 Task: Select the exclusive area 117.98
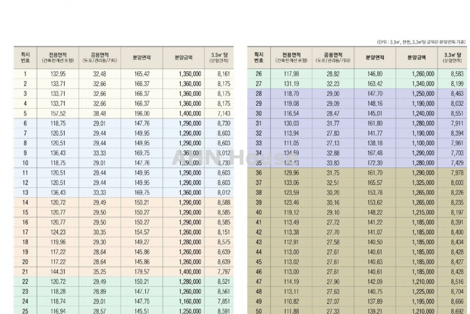pyautogui.click(x=291, y=74)
